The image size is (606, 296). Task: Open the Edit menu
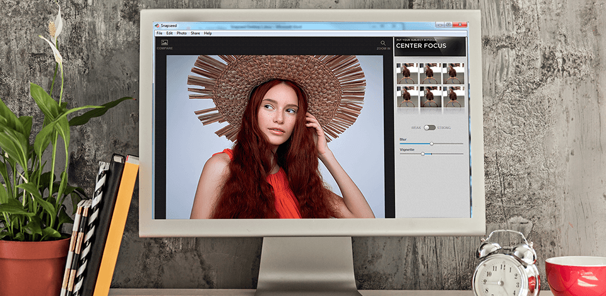pos(170,33)
